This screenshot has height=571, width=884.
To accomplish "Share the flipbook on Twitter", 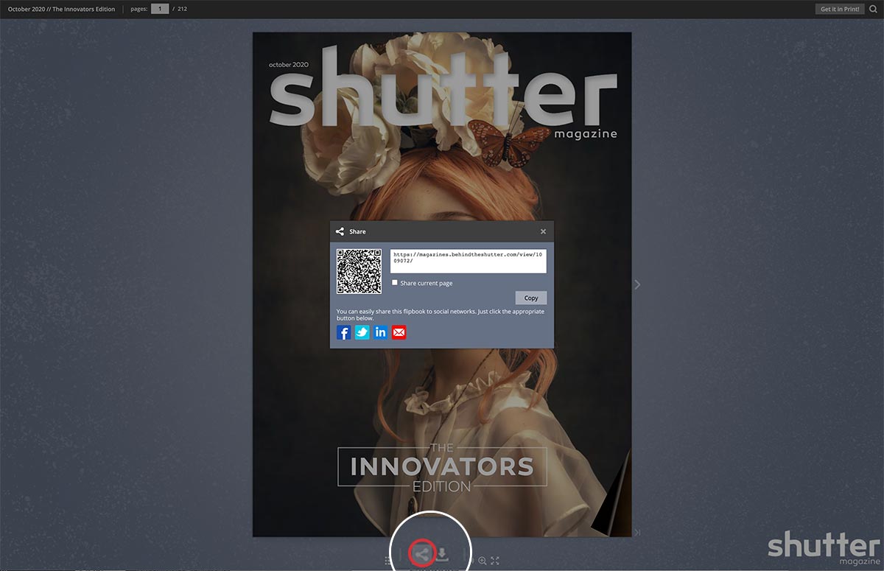I will [x=362, y=332].
